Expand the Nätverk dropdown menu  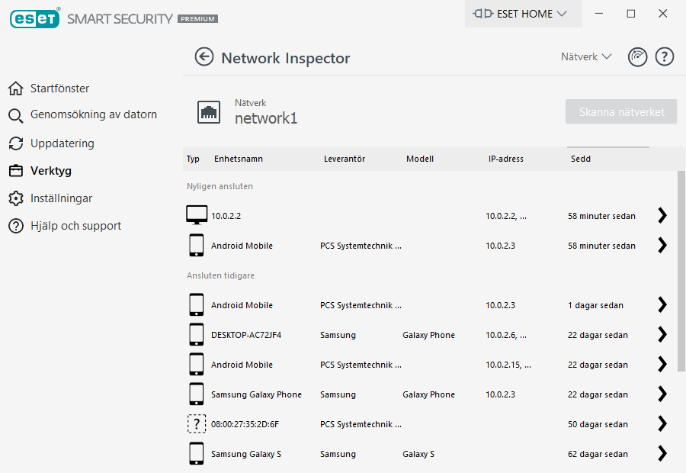pos(586,57)
